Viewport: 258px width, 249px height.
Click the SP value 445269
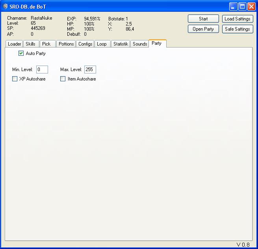tap(38, 28)
